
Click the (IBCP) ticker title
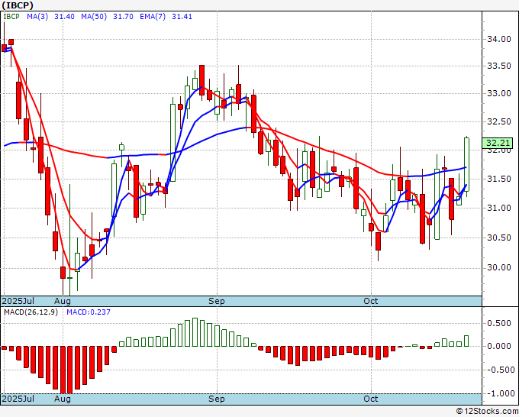[x=18, y=5]
